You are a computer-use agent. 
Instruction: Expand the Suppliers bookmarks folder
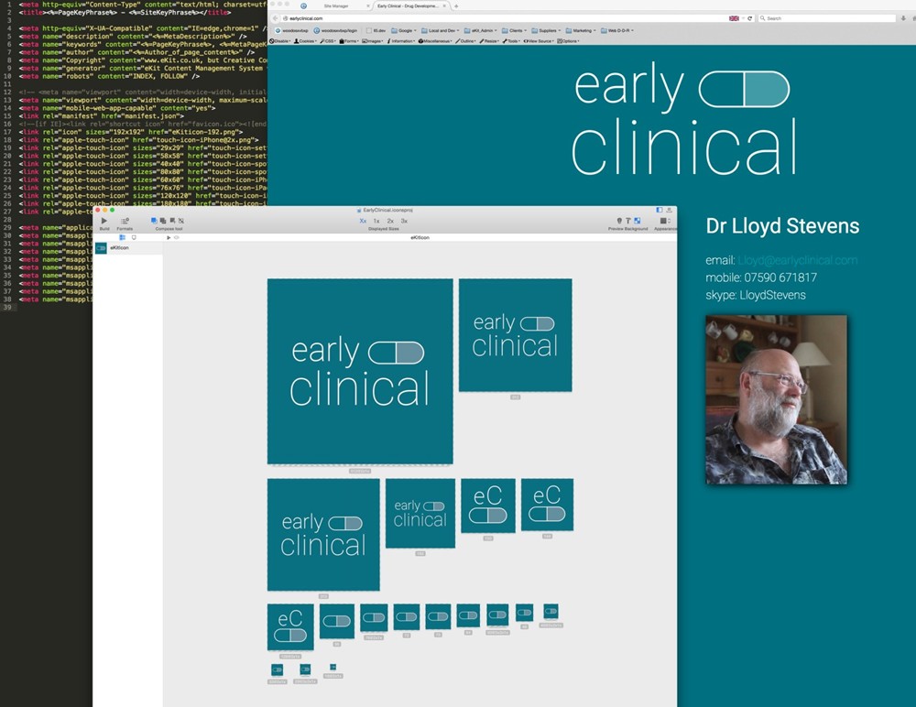[x=546, y=30]
